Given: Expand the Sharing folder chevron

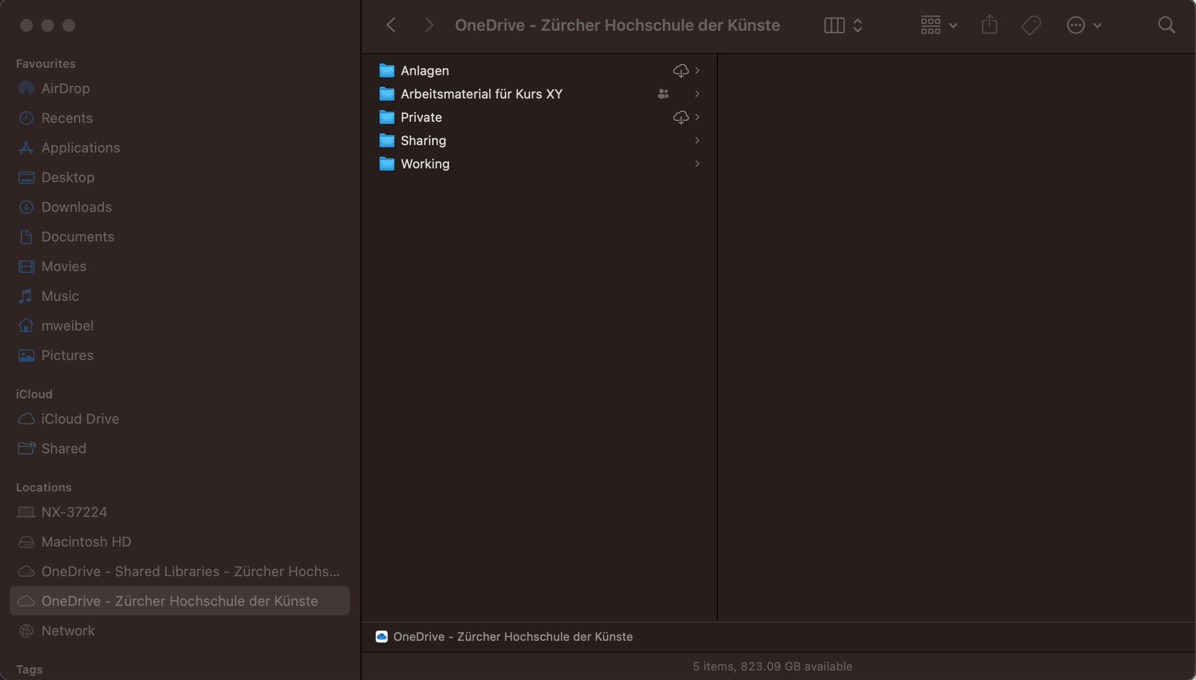Looking at the screenshot, I should pos(697,140).
